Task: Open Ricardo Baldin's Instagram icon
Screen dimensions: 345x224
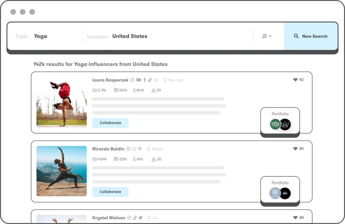Action: click(x=128, y=149)
